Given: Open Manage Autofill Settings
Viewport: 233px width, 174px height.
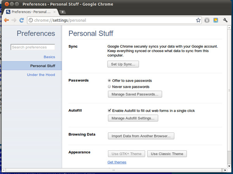Looking at the screenshot, I should tap(133, 118).
